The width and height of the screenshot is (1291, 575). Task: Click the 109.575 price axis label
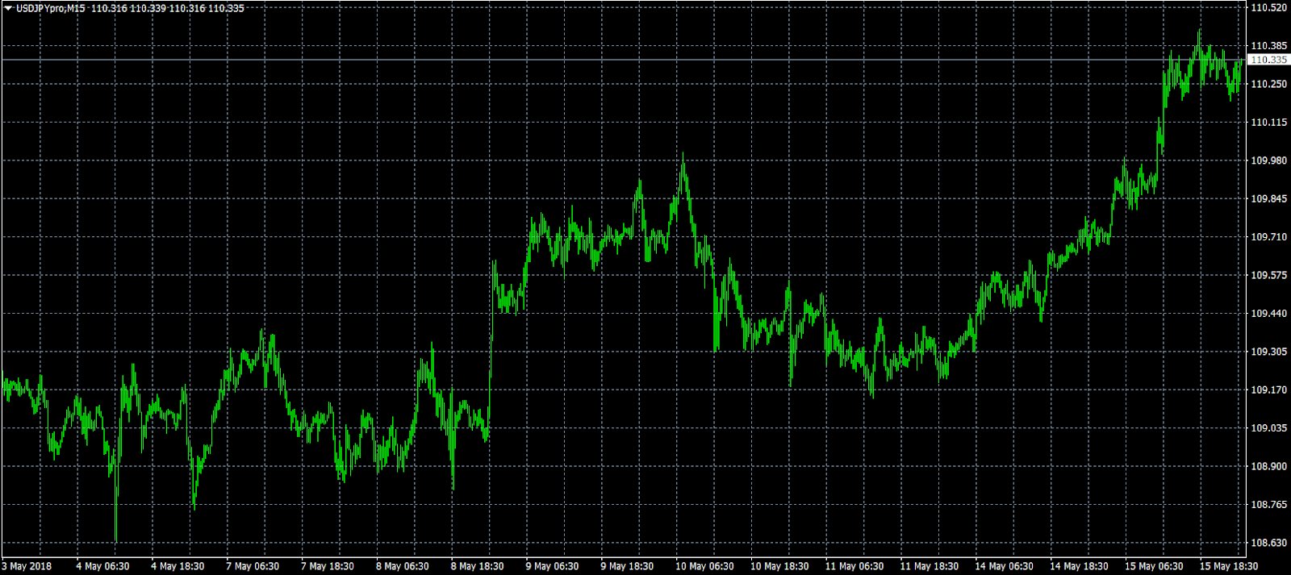tap(1268, 275)
